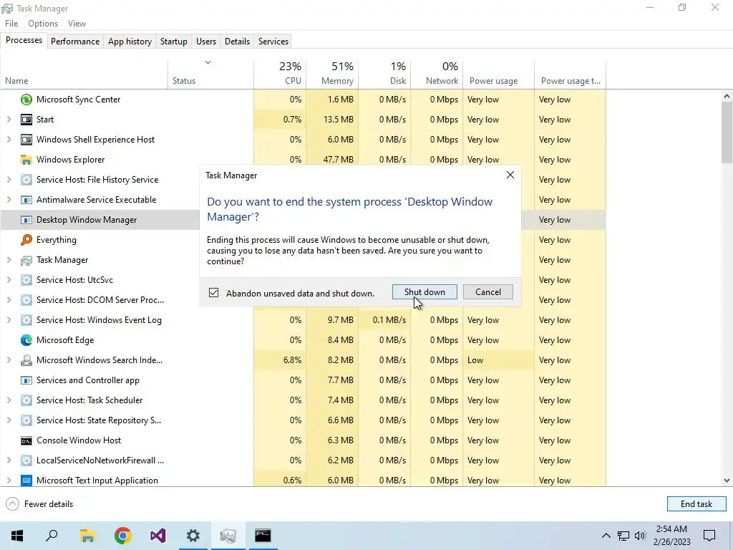Open File Explorer from the taskbar
This screenshot has height=550, width=733.
pos(87,536)
